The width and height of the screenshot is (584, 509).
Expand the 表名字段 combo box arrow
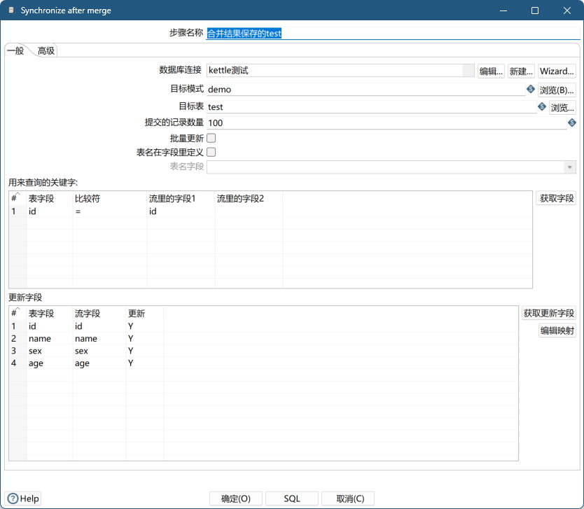570,167
